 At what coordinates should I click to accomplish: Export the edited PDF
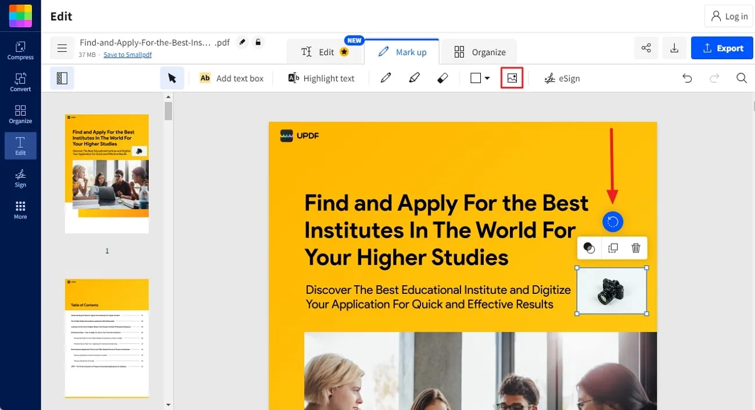(x=722, y=48)
